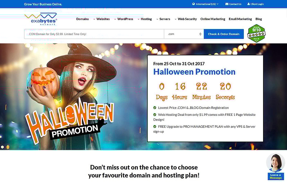Screen dimensions: 287x190
Task: Expand the International (US) region dropdown
Action: coord(205,4)
